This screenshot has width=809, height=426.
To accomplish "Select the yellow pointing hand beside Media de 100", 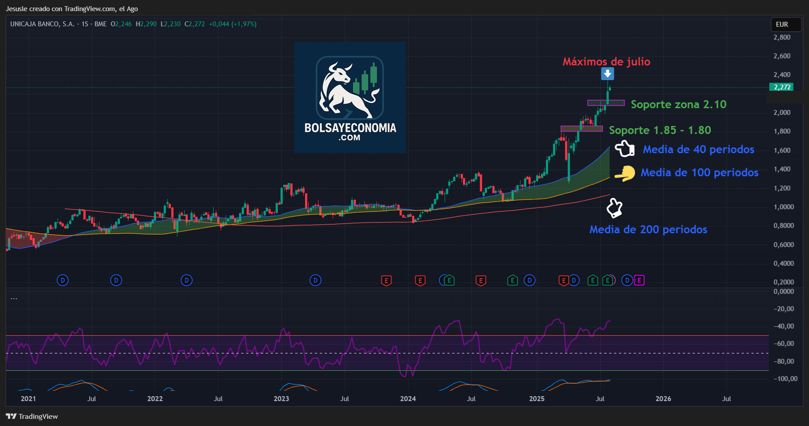I will [625, 174].
